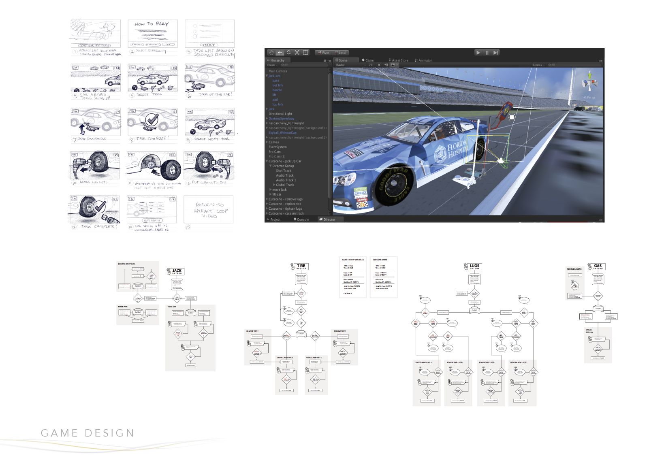Viewport: 664px width, 473px height.
Task: Switch to the Game tab
Action: (368, 60)
